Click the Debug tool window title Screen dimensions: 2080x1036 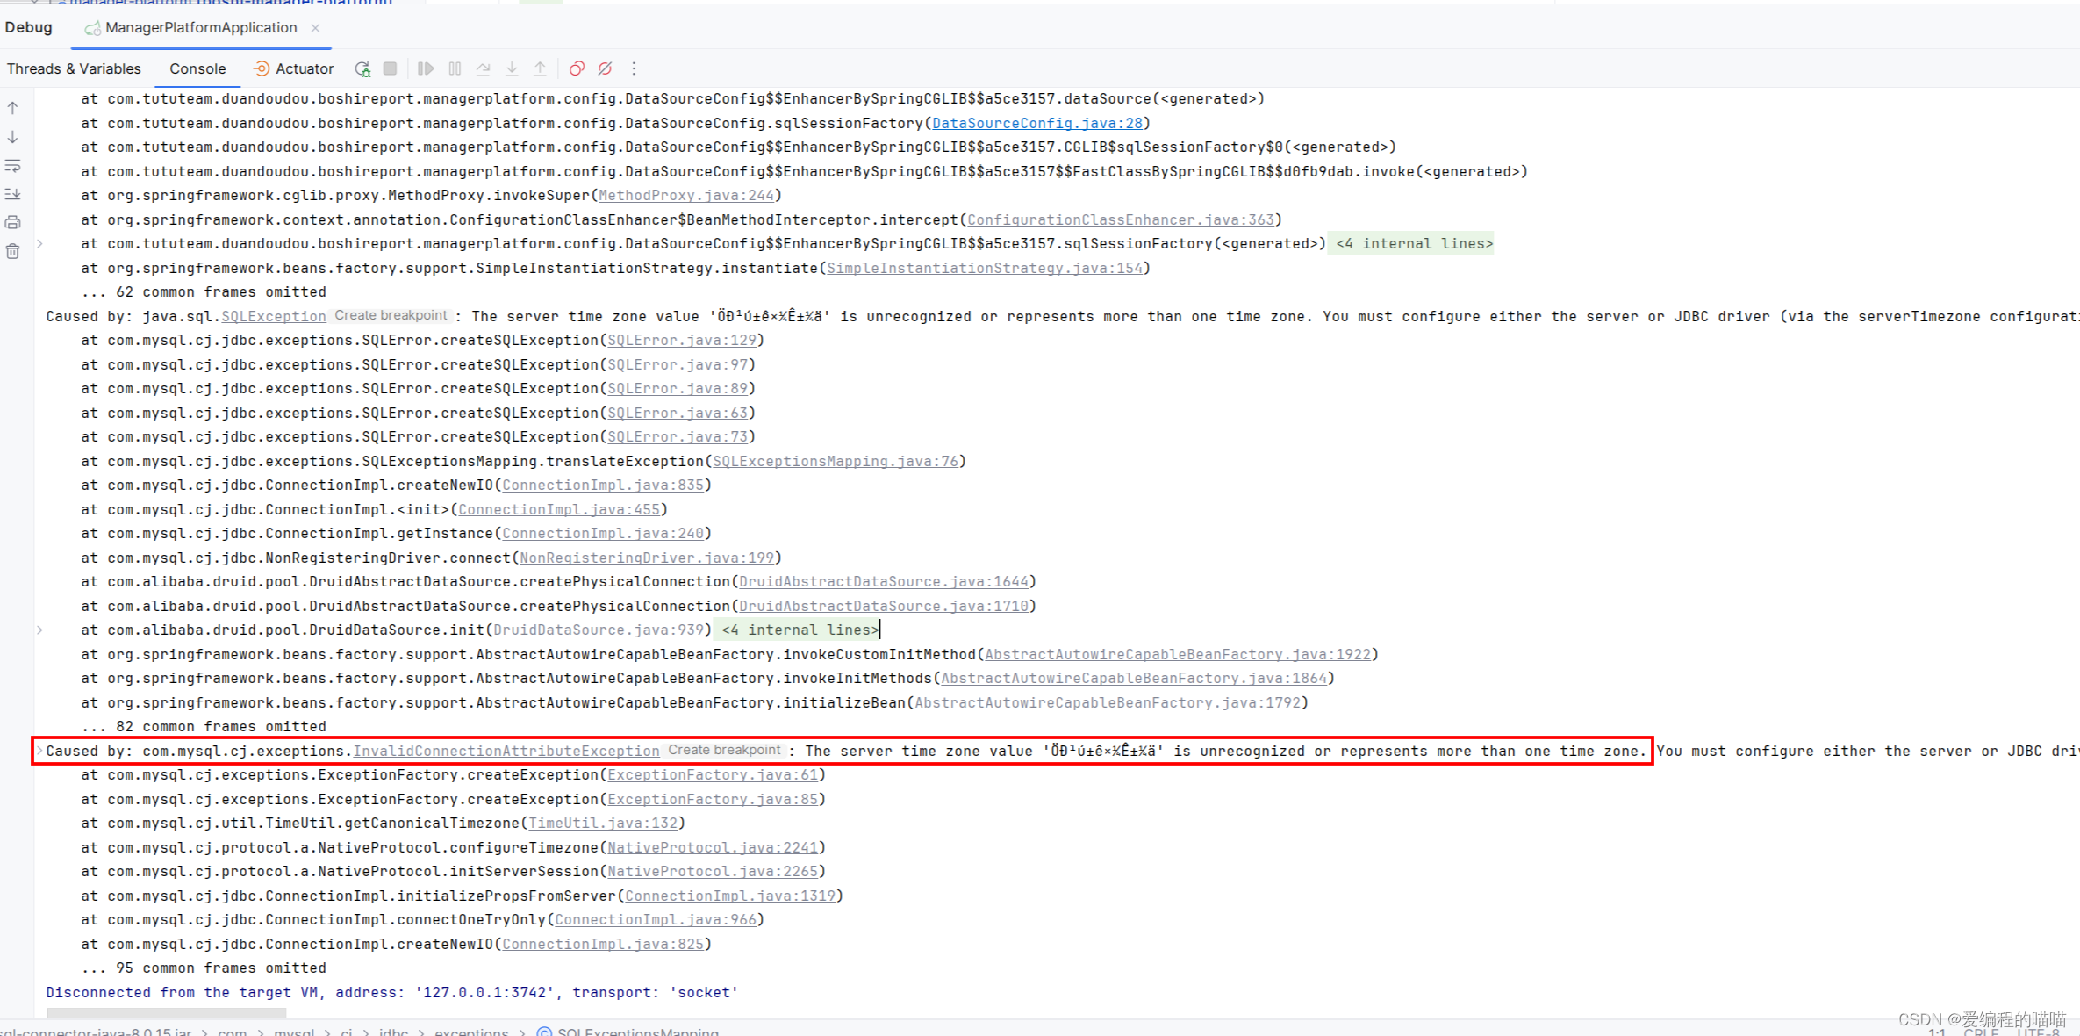click(x=28, y=28)
